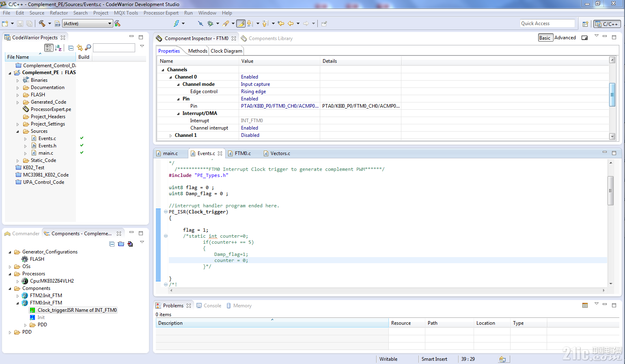
Task: Click the Link with Editor arrows icon
Action: pos(80,48)
